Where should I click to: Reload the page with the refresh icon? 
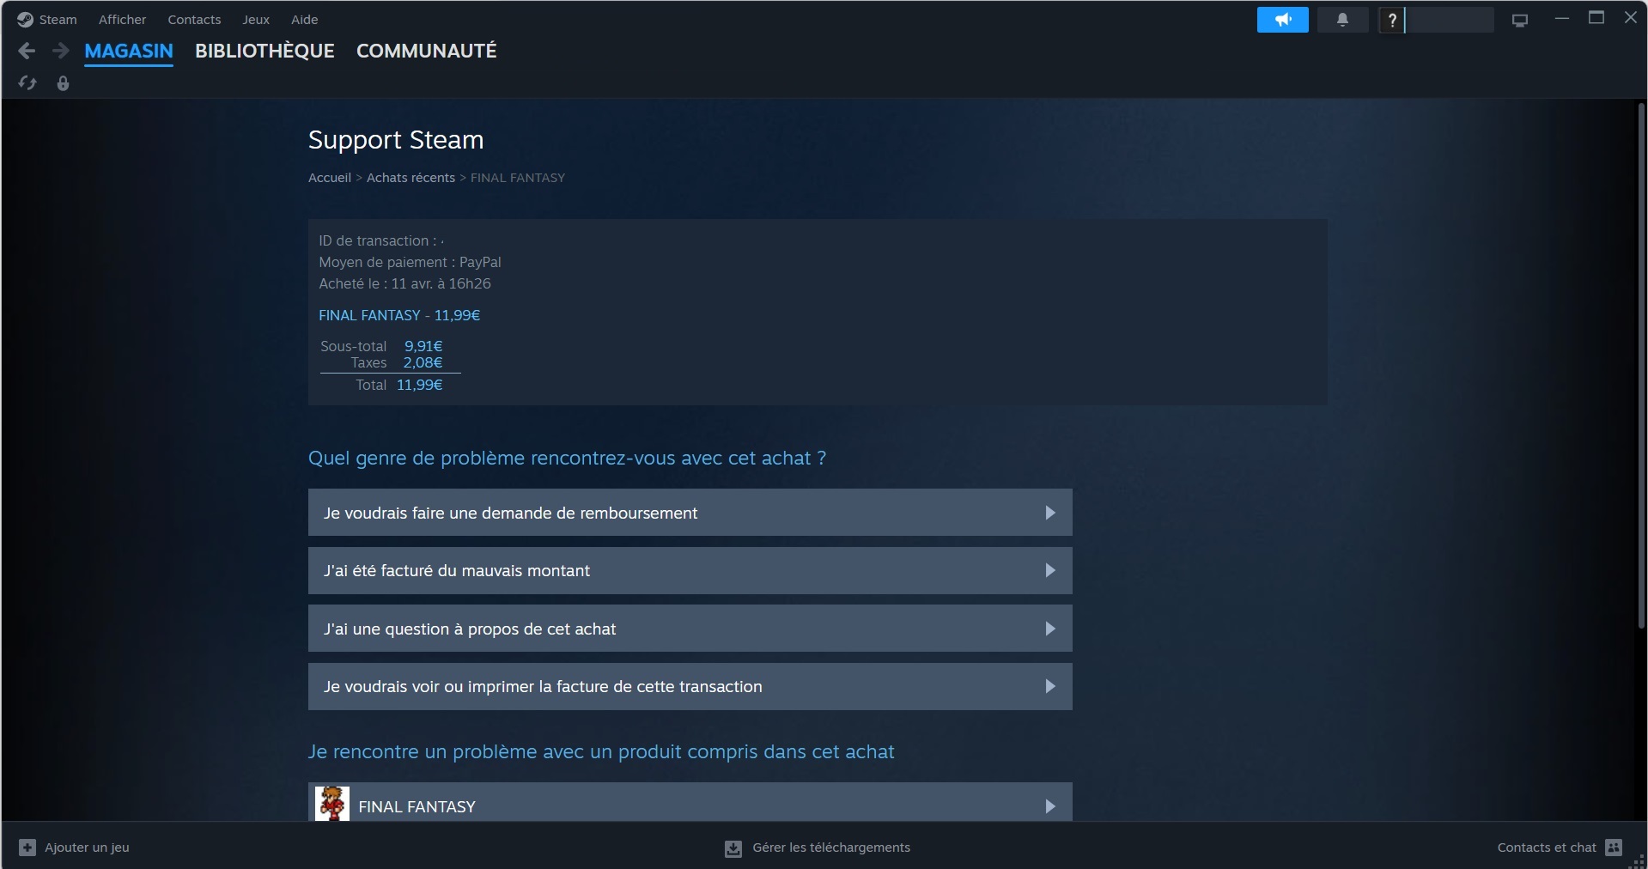click(x=27, y=83)
